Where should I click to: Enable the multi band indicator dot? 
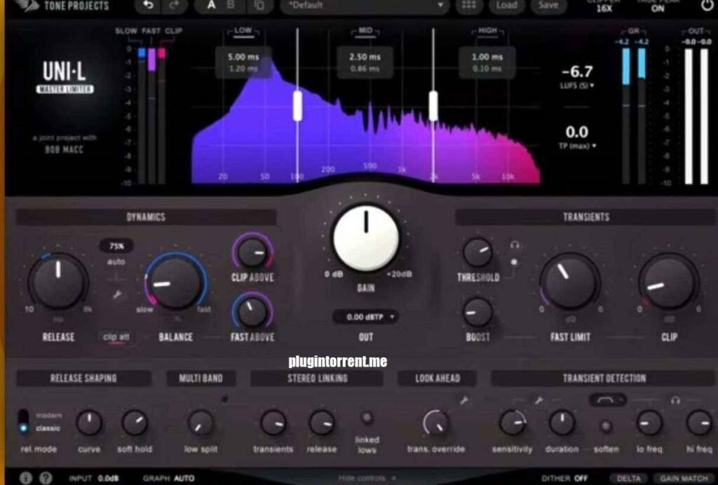[x=224, y=399]
